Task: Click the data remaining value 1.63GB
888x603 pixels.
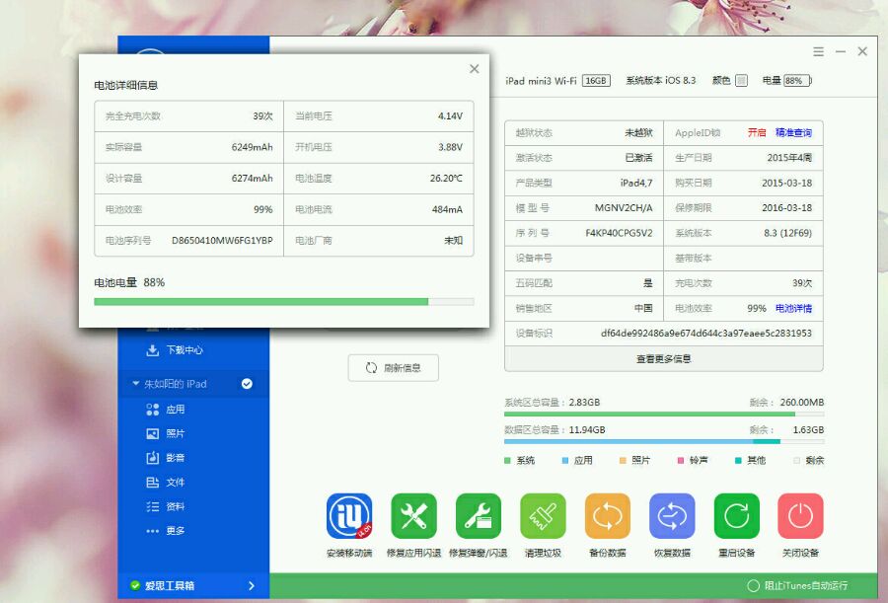Action: [x=808, y=430]
